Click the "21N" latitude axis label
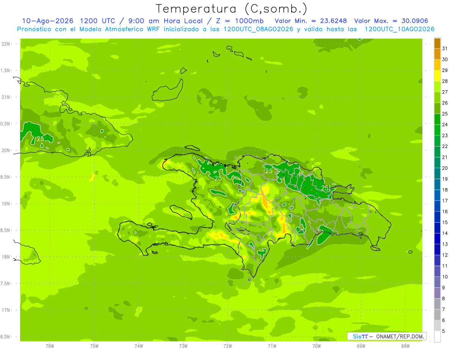The height and width of the screenshot is (351, 455). point(6,97)
